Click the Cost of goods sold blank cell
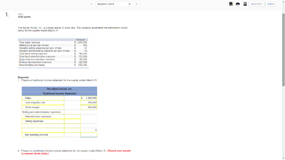This screenshot has height=160, width=285. pos(72,102)
